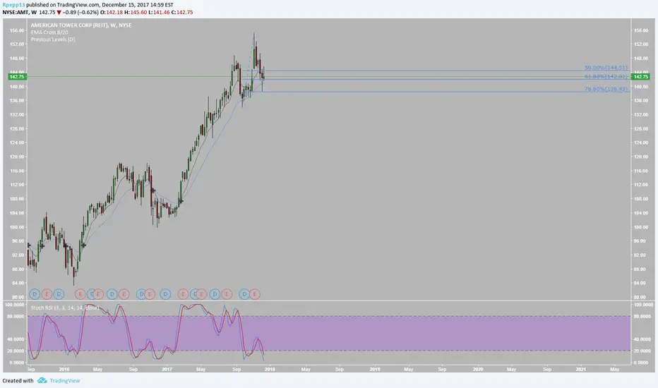Click the 2017 label on time axis
The image size is (658, 388).
point(167,370)
